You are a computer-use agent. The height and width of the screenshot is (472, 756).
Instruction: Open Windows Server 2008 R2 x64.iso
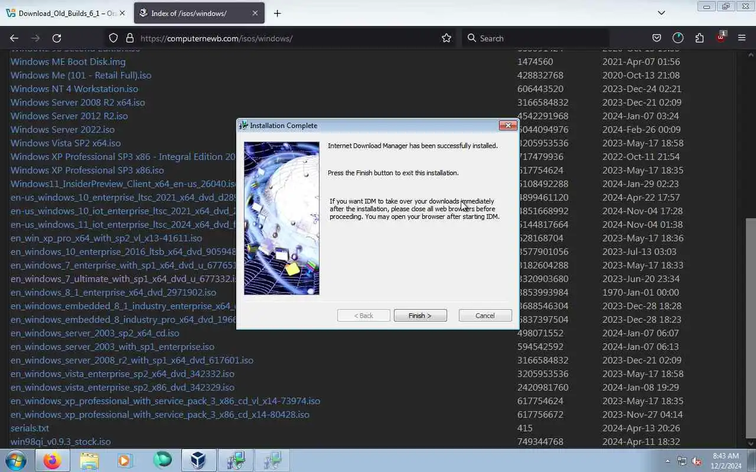click(77, 102)
